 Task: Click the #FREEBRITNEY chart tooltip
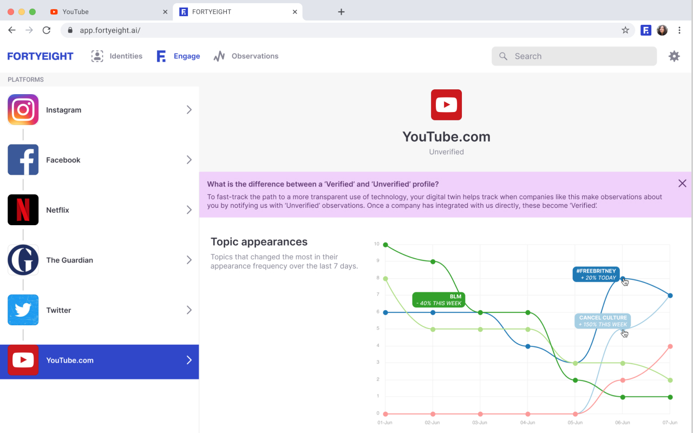(596, 274)
